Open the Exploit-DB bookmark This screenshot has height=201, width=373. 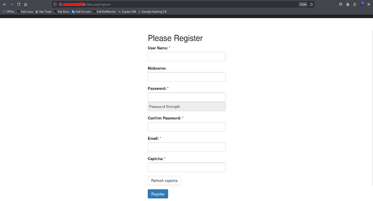coord(127,11)
